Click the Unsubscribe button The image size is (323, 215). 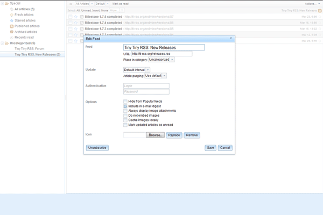(x=97, y=147)
